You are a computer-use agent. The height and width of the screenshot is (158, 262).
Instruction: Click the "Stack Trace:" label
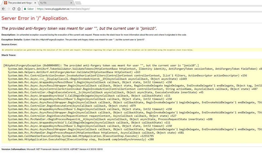(x=9, y=55)
